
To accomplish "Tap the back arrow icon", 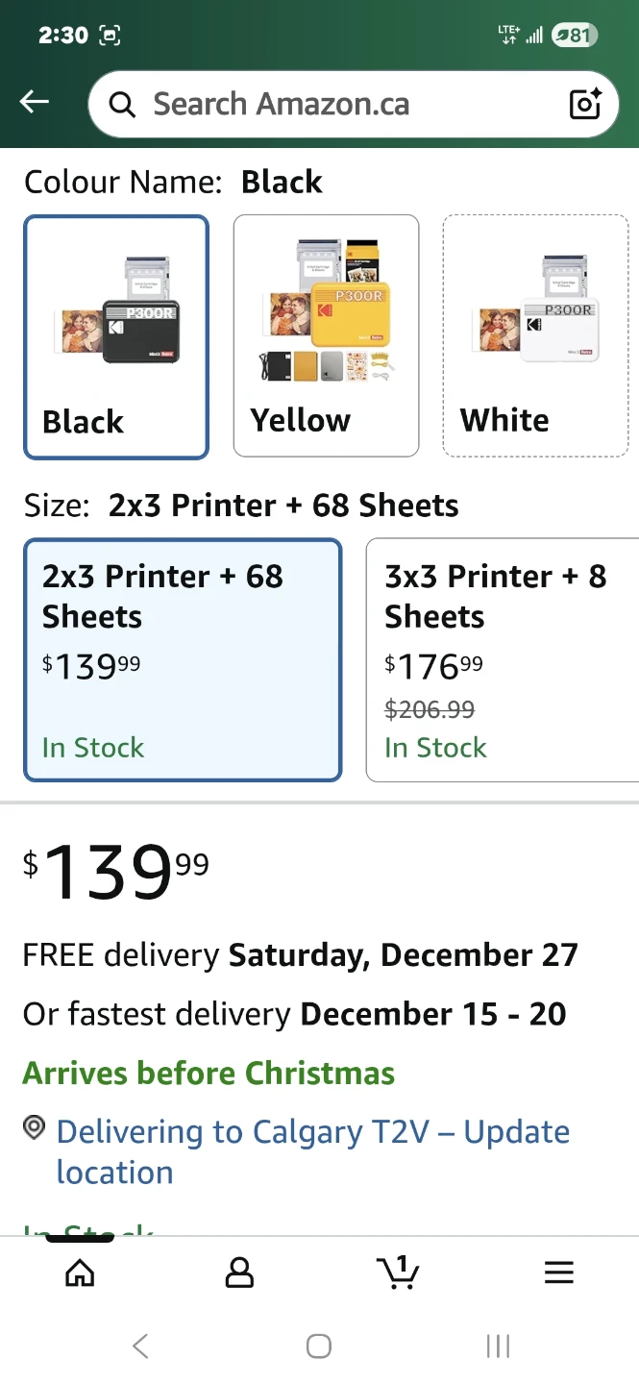I will (x=35, y=102).
